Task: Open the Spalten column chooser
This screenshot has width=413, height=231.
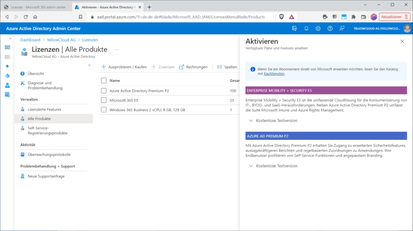Action: [227, 67]
